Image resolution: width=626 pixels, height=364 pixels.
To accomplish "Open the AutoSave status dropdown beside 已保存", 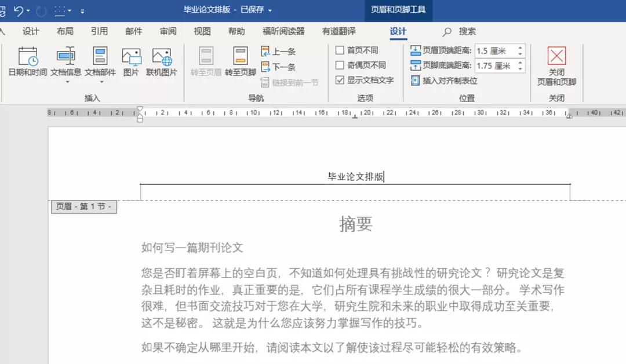I will click(270, 10).
